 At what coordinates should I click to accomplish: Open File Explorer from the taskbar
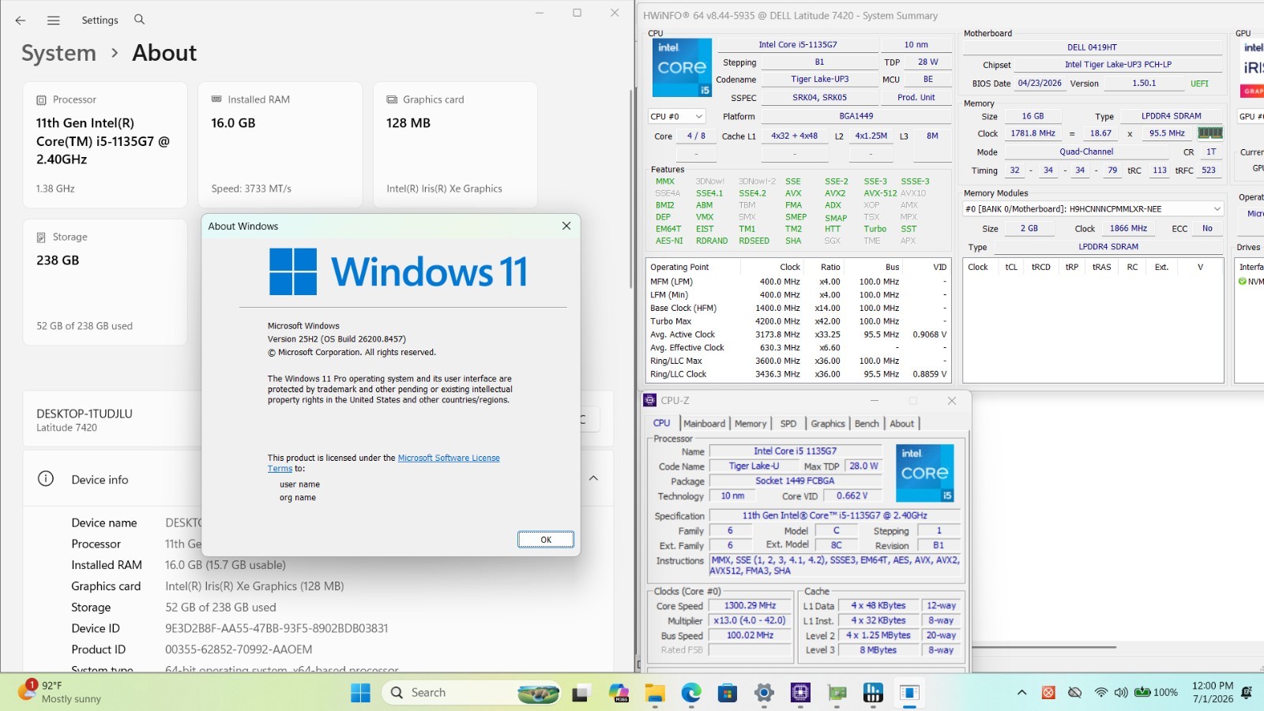point(655,693)
